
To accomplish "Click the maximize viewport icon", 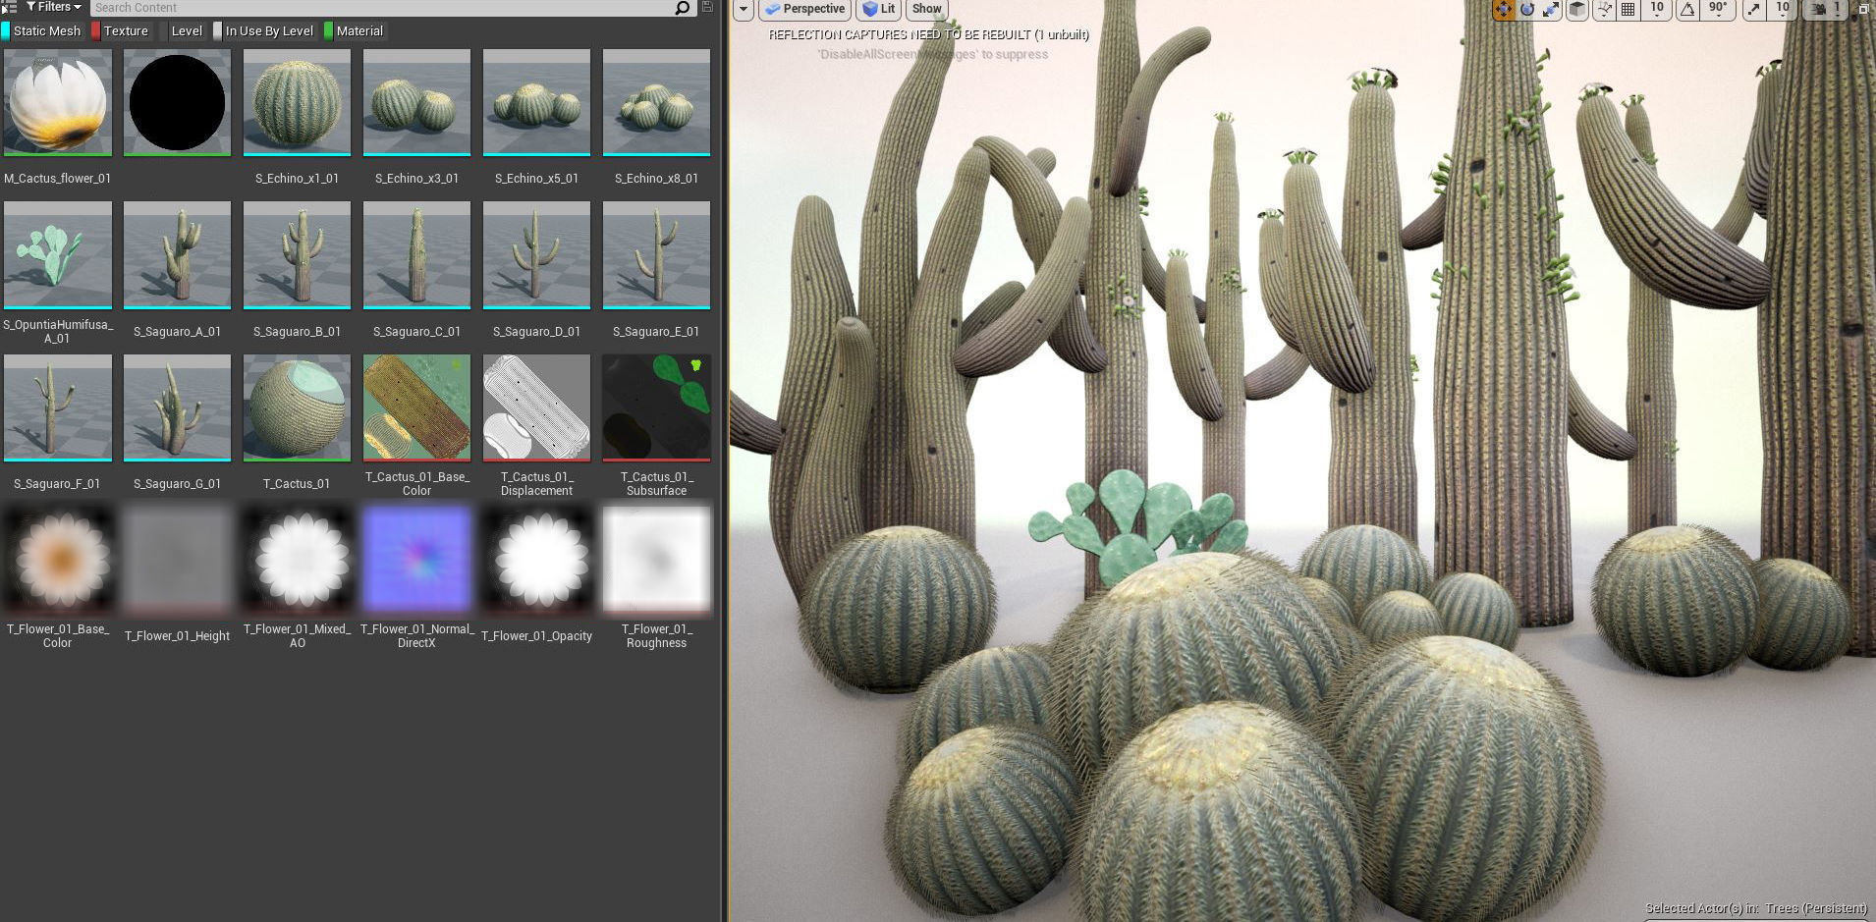I will [x=1863, y=9].
